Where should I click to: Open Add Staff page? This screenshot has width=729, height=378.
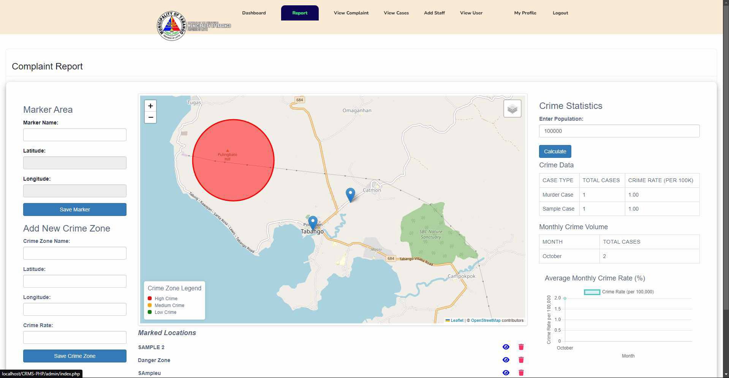[434, 13]
